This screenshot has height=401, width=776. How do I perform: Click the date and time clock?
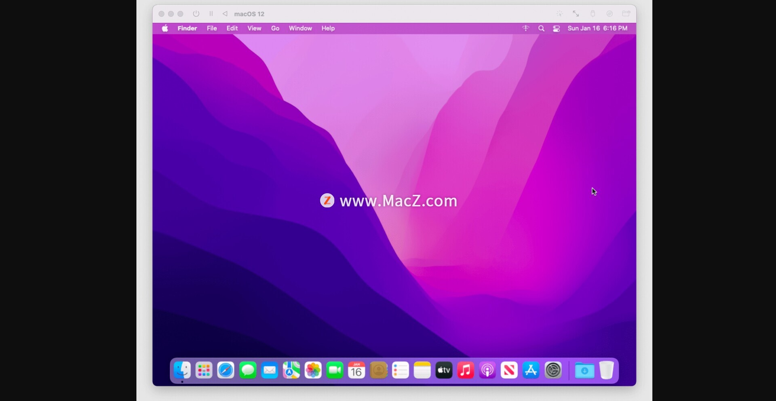pos(597,28)
